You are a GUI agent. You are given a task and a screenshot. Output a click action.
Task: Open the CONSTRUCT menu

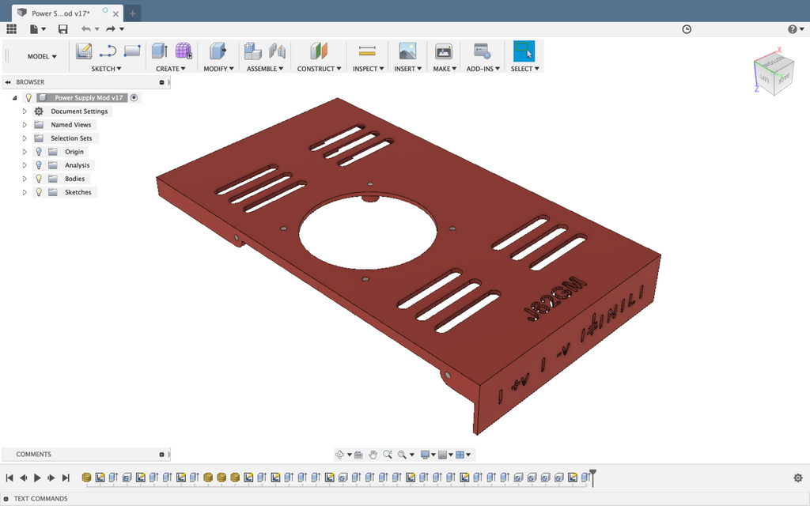click(320, 69)
